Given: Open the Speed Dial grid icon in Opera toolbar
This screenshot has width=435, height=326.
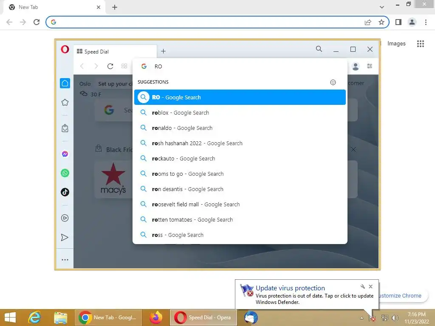Looking at the screenshot, I should tap(124, 66).
